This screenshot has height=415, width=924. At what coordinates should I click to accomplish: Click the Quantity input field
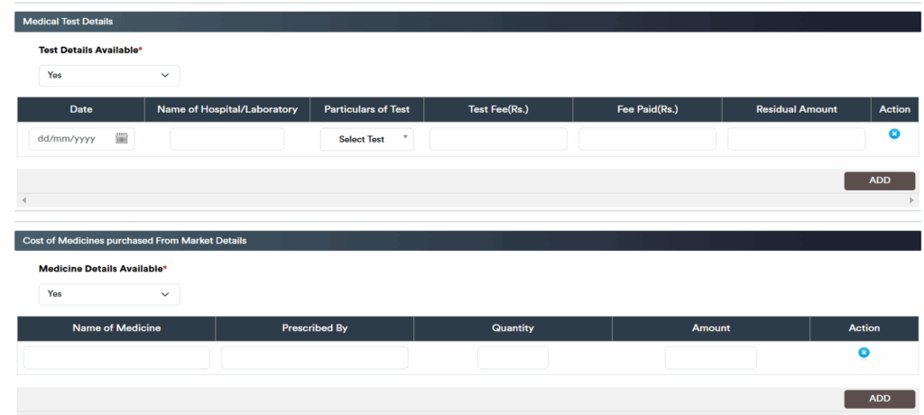(513, 358)
